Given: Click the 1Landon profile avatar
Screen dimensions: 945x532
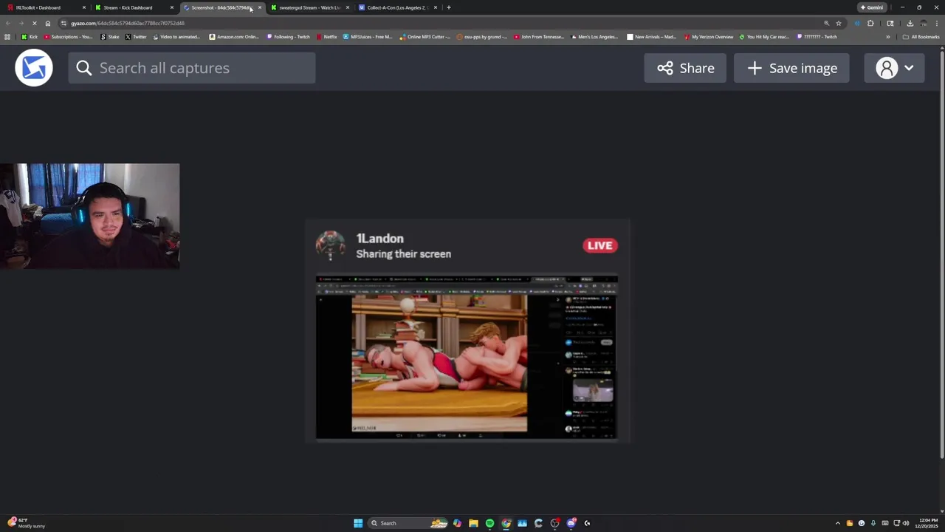Looking at the screenshot, I should tap(330, 245).
